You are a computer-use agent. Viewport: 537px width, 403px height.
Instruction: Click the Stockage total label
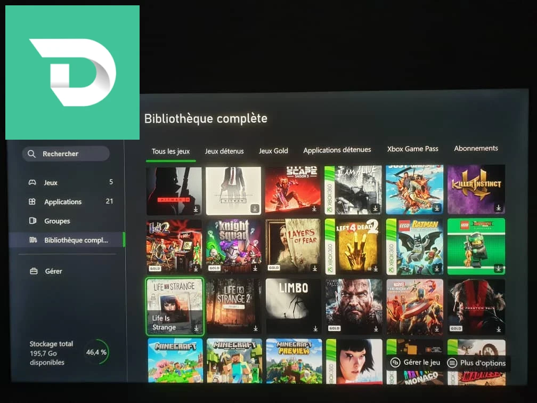pos(51,344)
